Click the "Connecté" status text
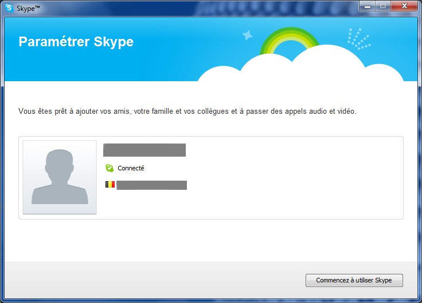The height and width of the screenshot is (303, 422). pyautogui.click(x=131, y=168)
